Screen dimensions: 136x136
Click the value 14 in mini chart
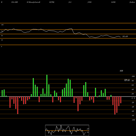point(88,132)
